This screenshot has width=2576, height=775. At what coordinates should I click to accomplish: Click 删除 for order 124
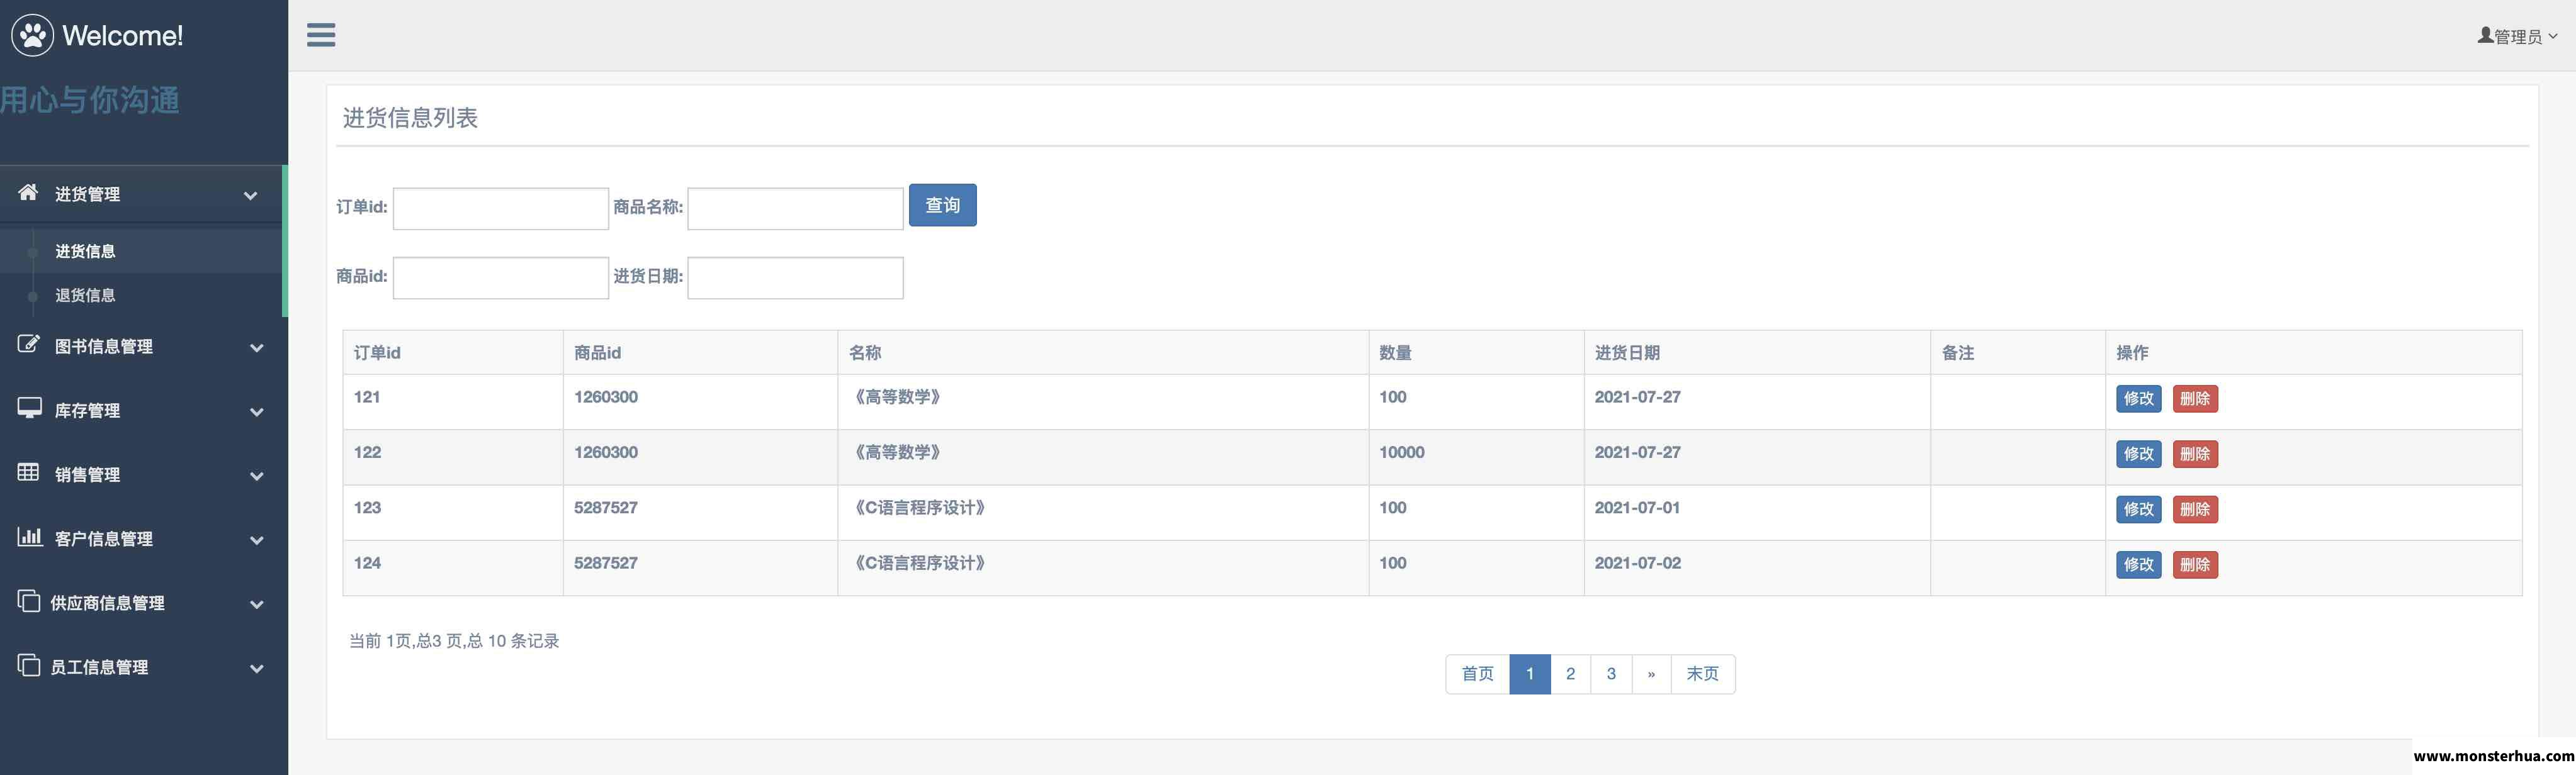tap(2195, 564)
